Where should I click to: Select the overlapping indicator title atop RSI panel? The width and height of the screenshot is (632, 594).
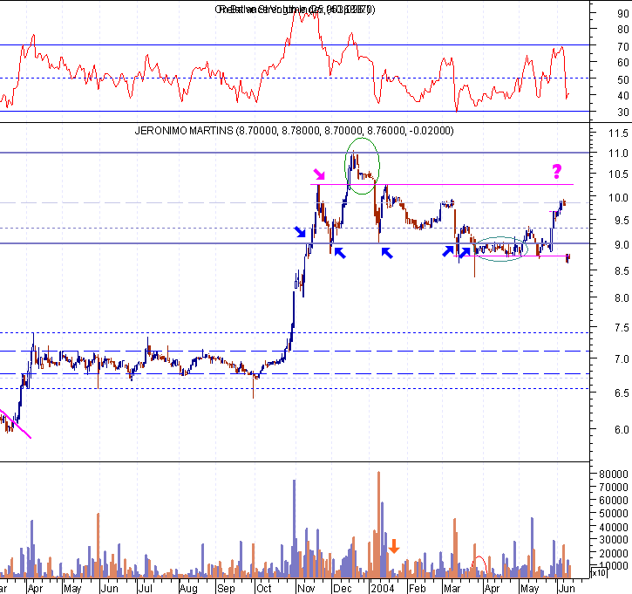click(x=295, y=10)
